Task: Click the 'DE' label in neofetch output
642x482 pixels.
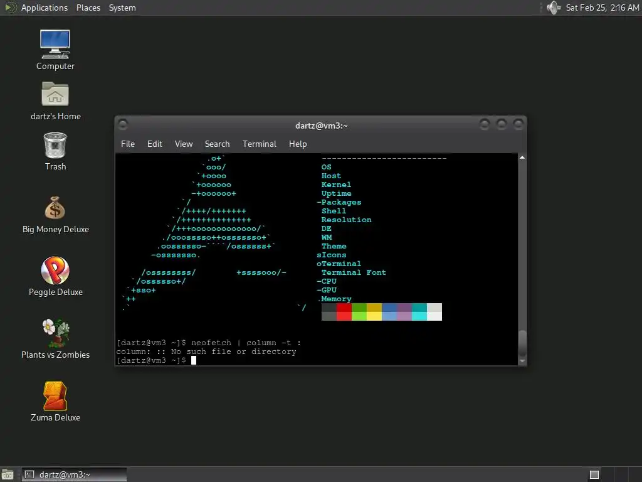Action: click(x=326, y=228)
